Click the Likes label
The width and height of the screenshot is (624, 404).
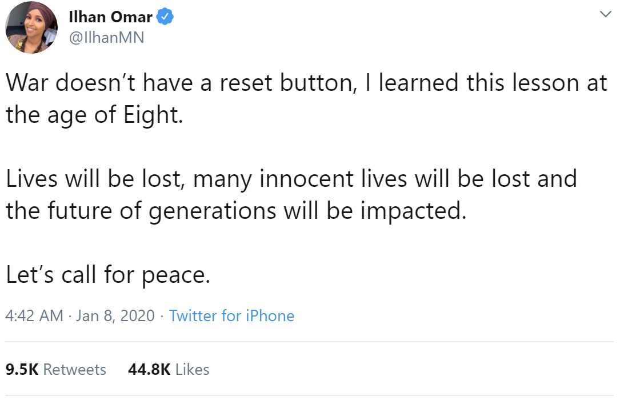point(192,370)
